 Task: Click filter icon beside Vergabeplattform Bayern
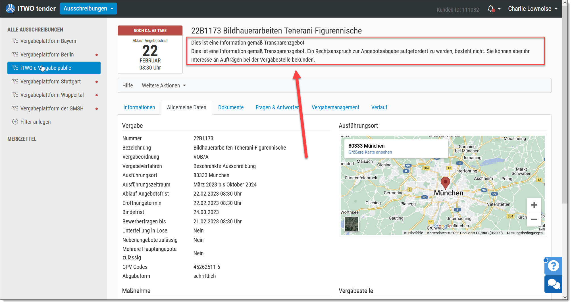coord(15,41)
